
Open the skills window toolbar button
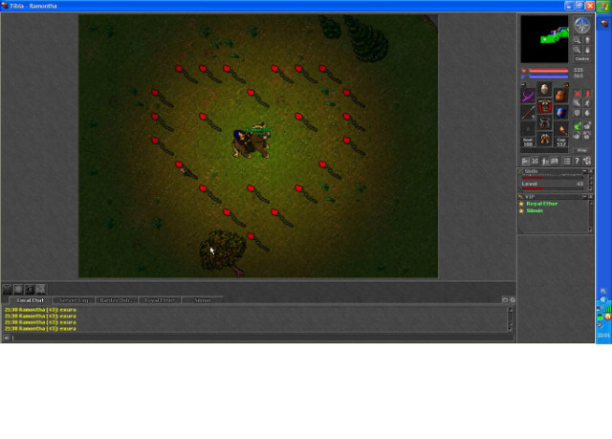click(525, 162)
